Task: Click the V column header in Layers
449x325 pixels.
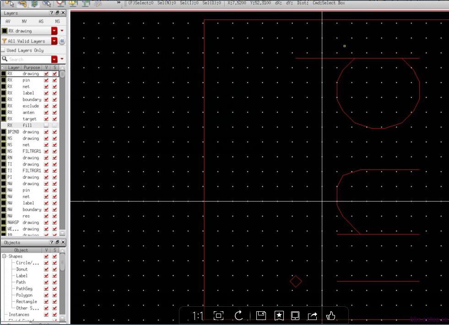Action: (x=46, y=68)
